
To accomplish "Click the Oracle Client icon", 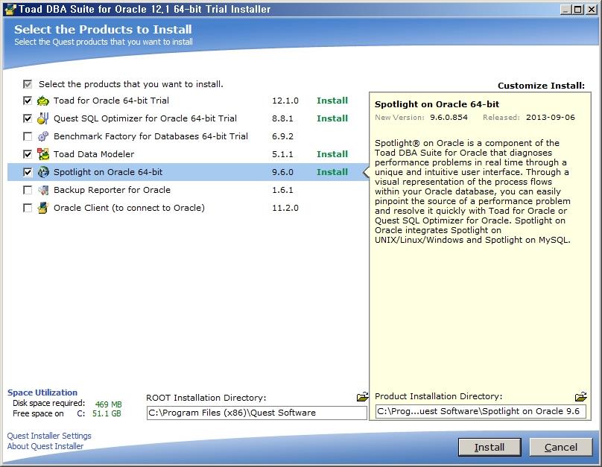I will (43, 208).
